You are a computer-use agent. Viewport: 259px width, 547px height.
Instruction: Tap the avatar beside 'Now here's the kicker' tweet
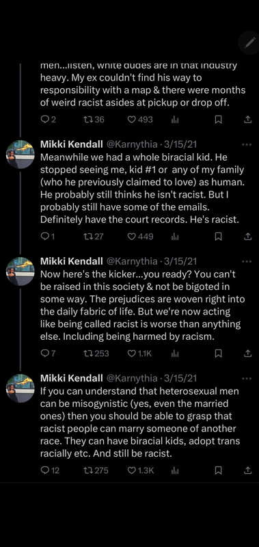click(21, 271)
